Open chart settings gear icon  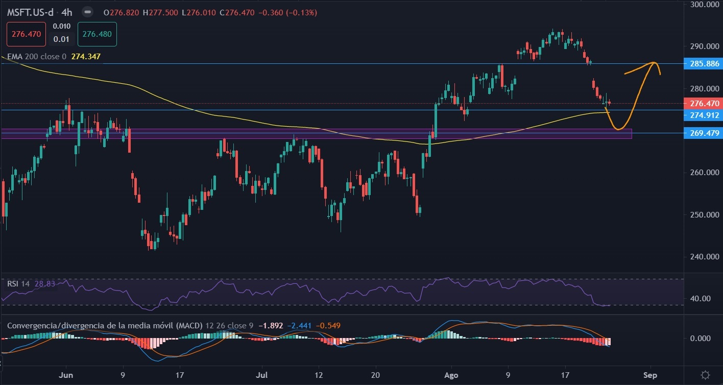click(705, 375)
